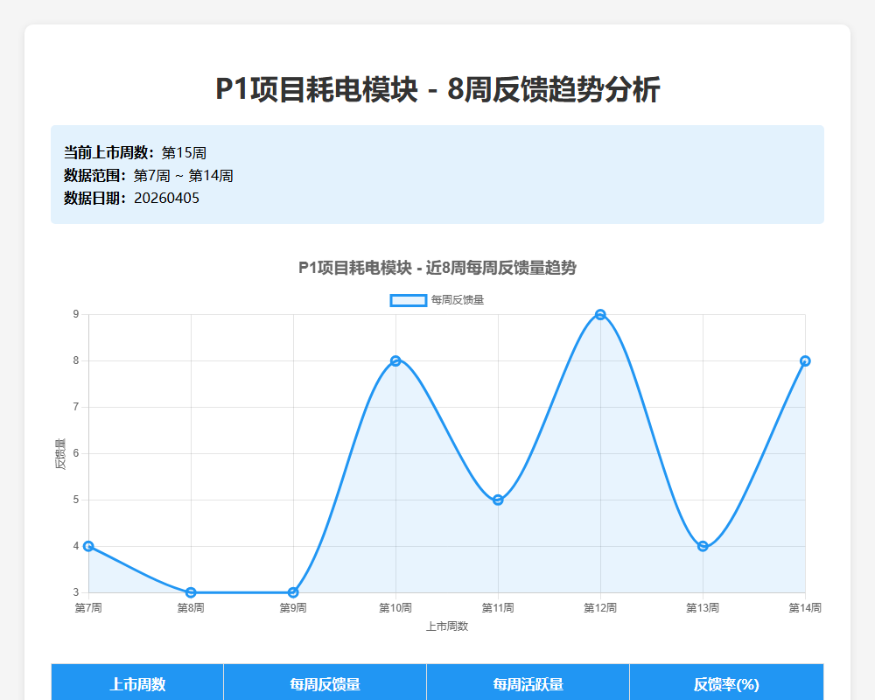Click the x-axis label 第14周
Viewport: 875px width, 700px height.
pos(805,608)
